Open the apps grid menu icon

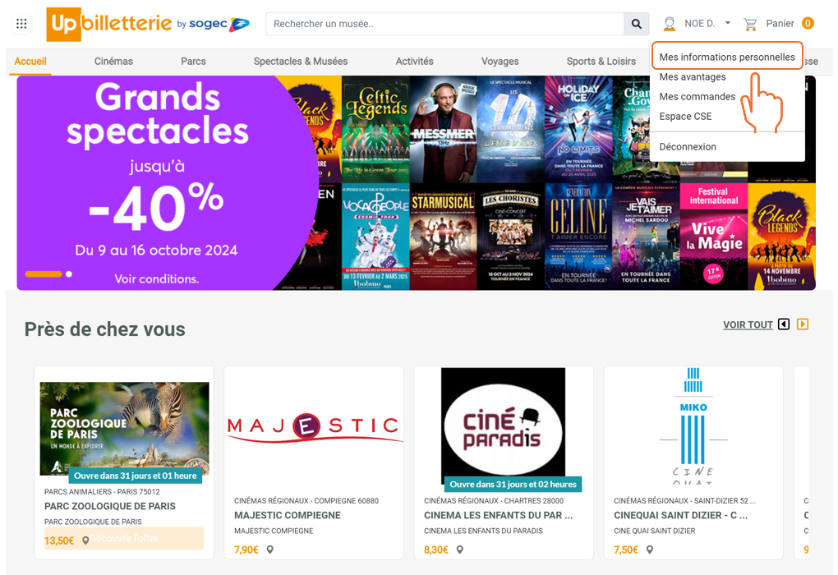pyautogui.click(x=21, y=24)
